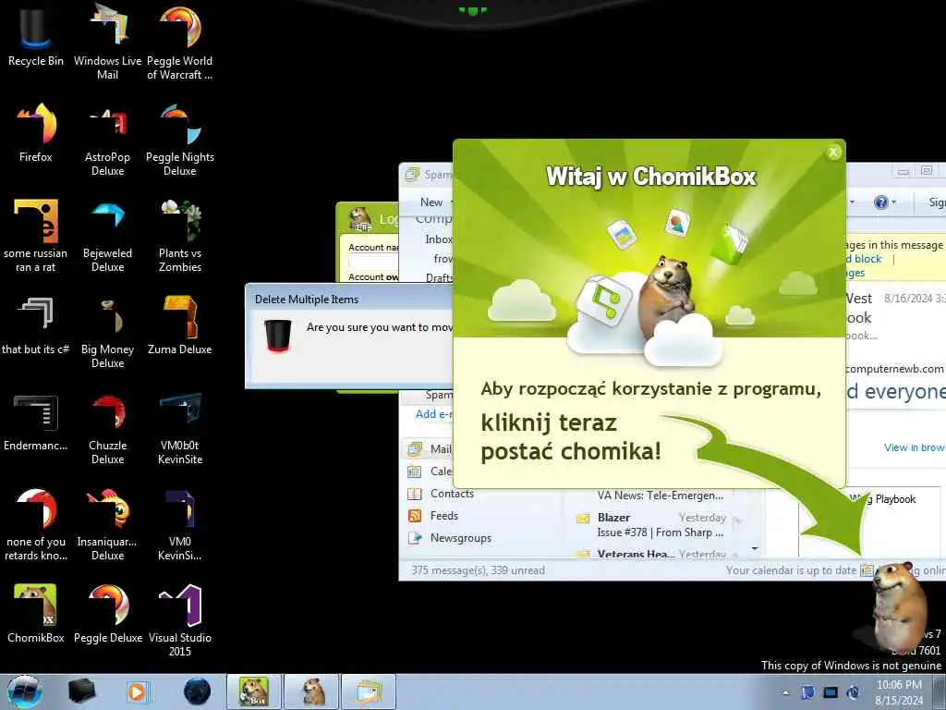Open the Inbox folder in Live Mail
The width and height of the screenshot is (946, 710).
[x=439, y=239]
